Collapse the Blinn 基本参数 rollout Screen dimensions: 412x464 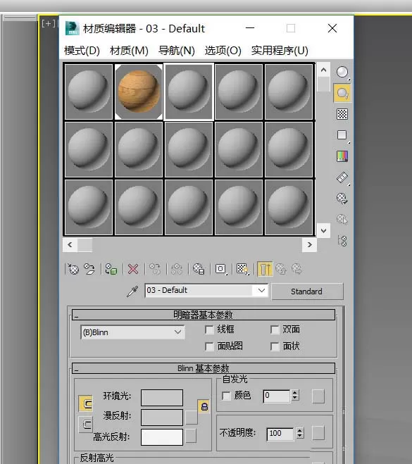204,368
